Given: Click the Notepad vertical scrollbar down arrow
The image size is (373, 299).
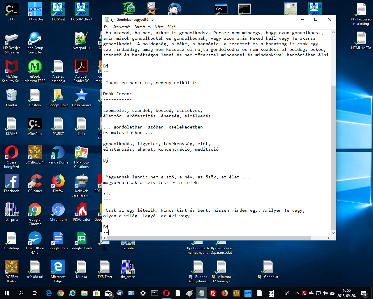Looking at the screenshot, I should [334, 233].
